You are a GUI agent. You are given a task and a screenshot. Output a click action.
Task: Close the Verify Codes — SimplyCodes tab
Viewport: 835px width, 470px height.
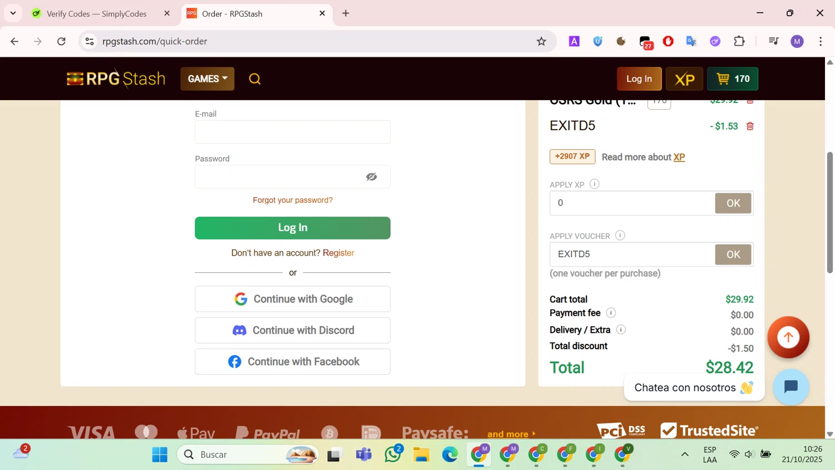click(167, 13)
